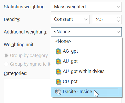The height and width of the screenshot is (103, 125).
Task: Collapse the Additional weighting dropdown arrow
Action: pyautogui.click(x=118, y=32)
